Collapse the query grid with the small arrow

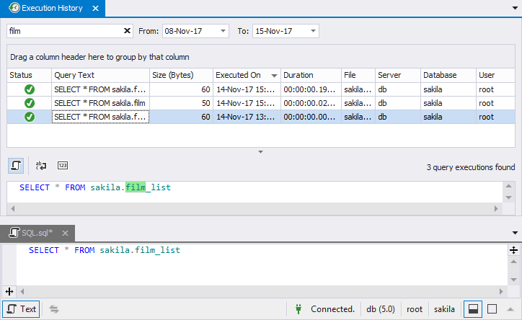(x=261, y=152)
